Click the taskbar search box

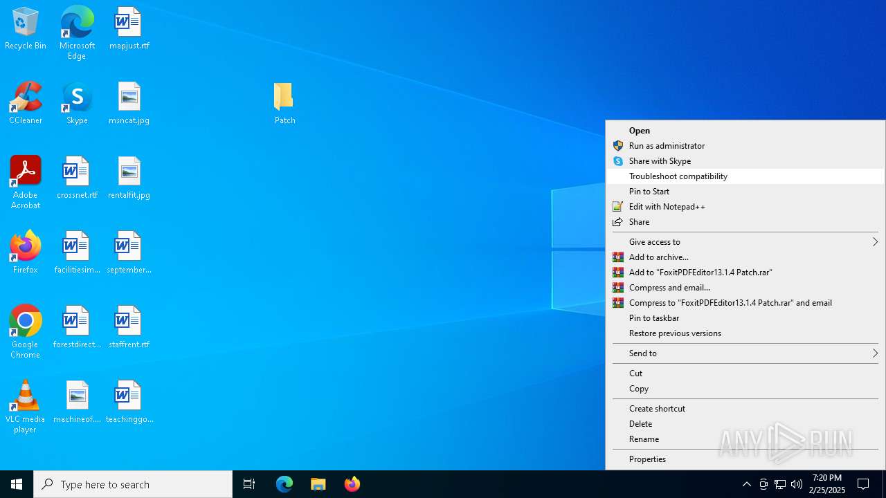[x=133, y=484]
